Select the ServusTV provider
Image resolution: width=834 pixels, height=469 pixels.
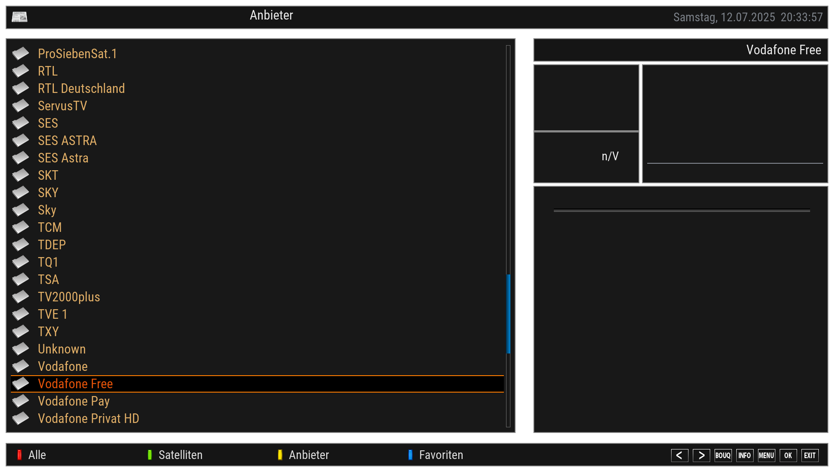[257, 106]
